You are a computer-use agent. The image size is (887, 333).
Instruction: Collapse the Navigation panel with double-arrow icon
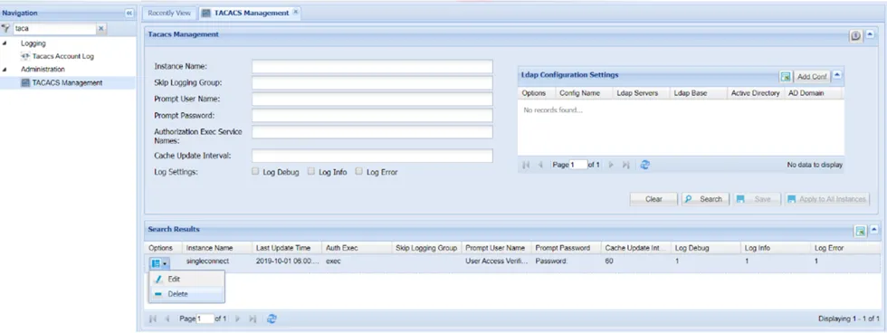[x=129, y=13]
